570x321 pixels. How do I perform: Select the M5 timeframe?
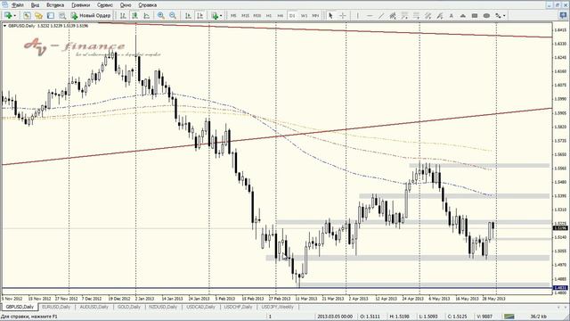[x=233, y=16]
